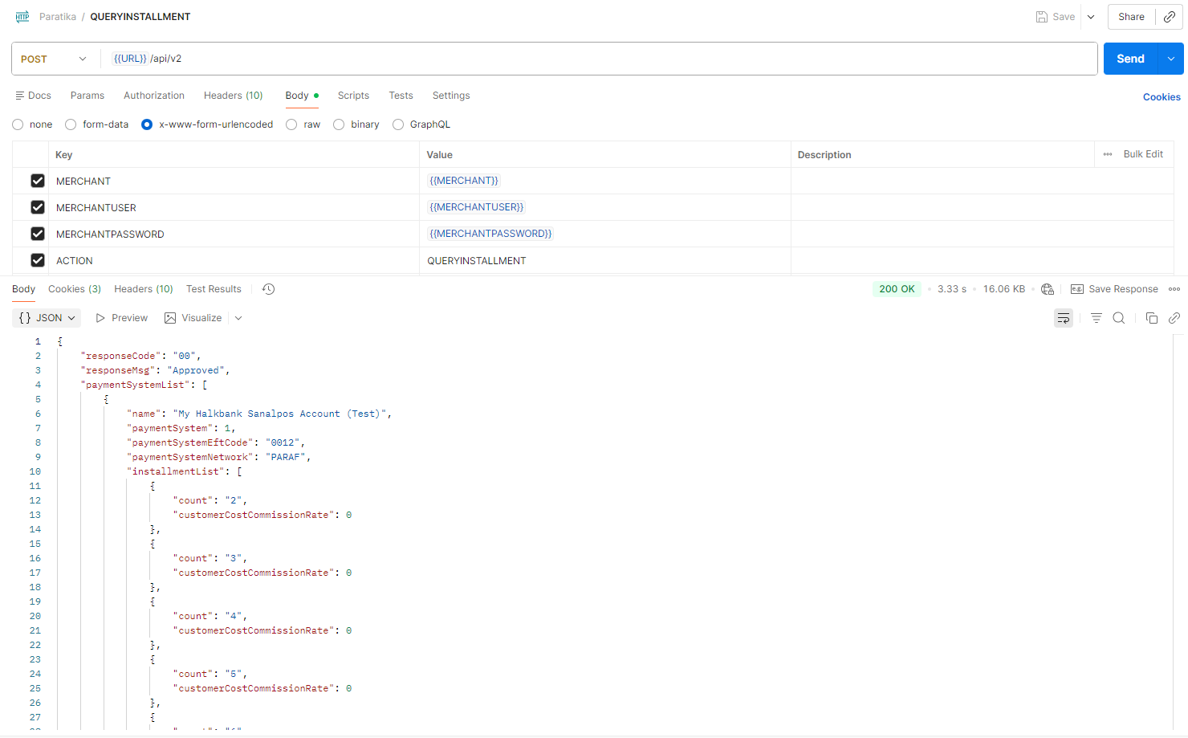Viewport: 1188px width, 738px height.
Task: Click the Bulk Edit button
Action: click(x=1142, y=154)
